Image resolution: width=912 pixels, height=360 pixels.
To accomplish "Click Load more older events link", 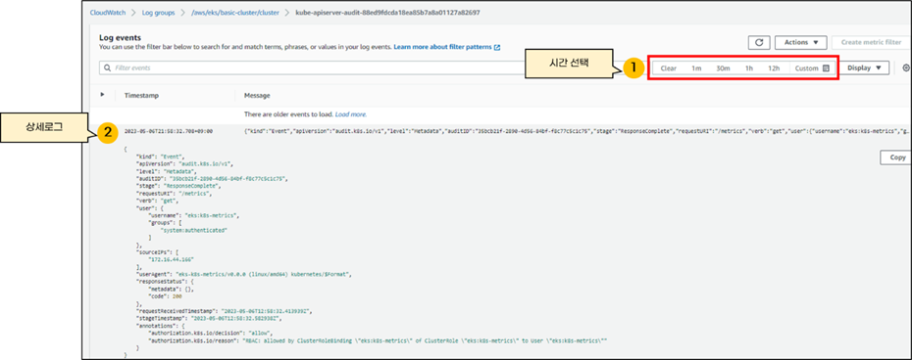I will pyautogui.click(x=351, y=114).
